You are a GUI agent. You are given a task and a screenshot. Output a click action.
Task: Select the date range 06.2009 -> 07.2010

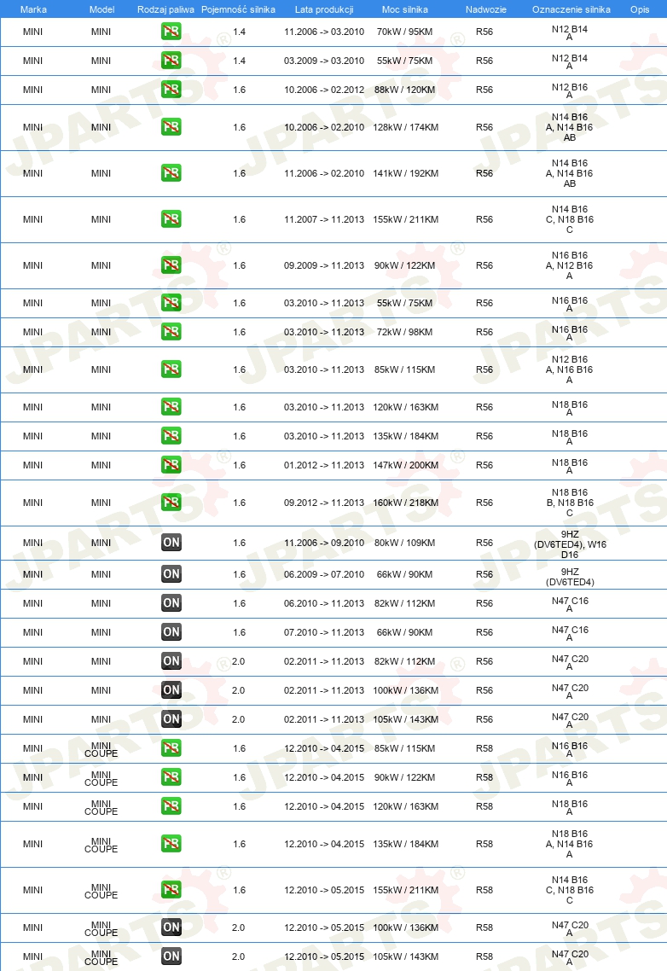pos(324,574)
